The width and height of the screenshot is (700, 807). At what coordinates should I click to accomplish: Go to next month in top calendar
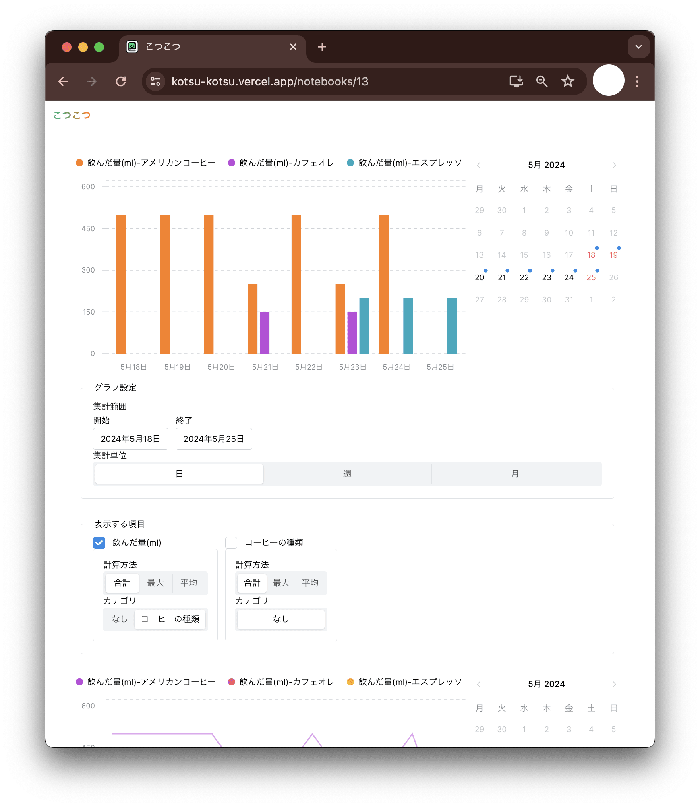tap(614, 165)
